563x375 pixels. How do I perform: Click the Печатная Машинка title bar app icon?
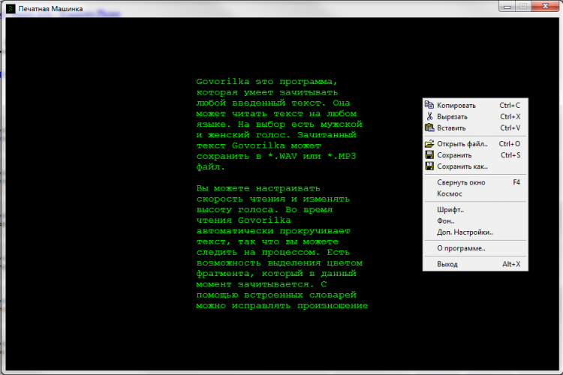pos(11,8)
